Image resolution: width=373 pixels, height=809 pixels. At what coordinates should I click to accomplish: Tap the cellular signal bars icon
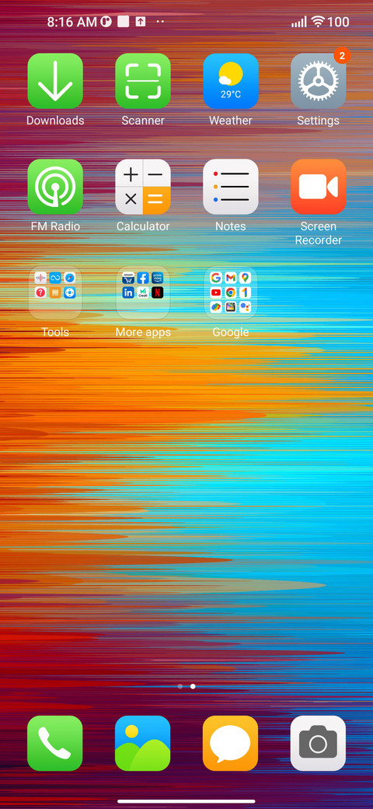point(299,22)
